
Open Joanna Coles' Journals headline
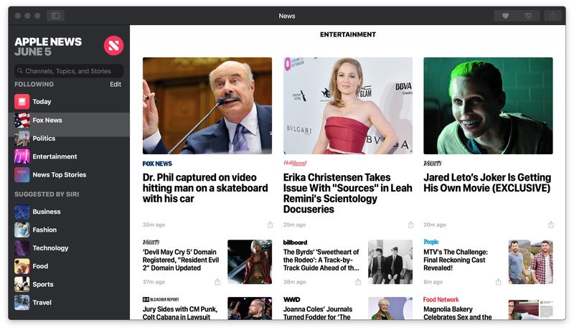318,313
